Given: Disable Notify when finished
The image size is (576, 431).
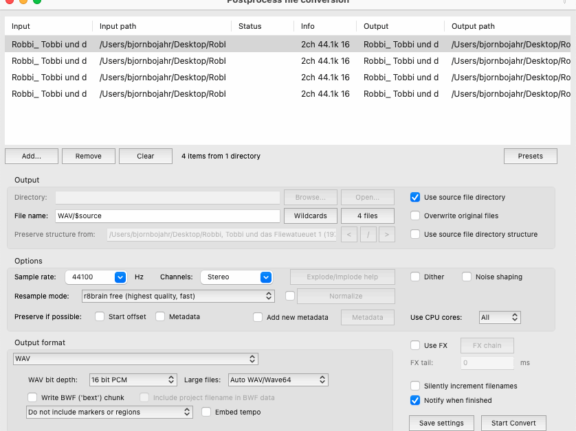Looking at the screenshot, I should coord(415,400).
